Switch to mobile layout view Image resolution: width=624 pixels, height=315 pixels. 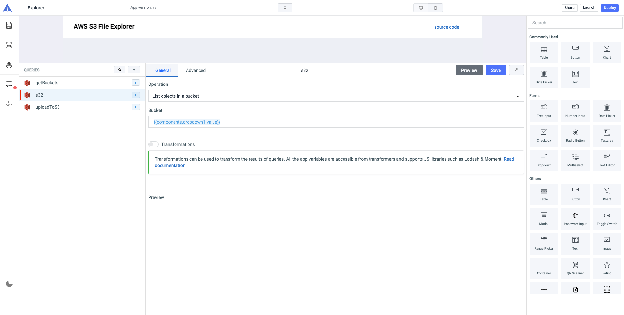(435, 8)
